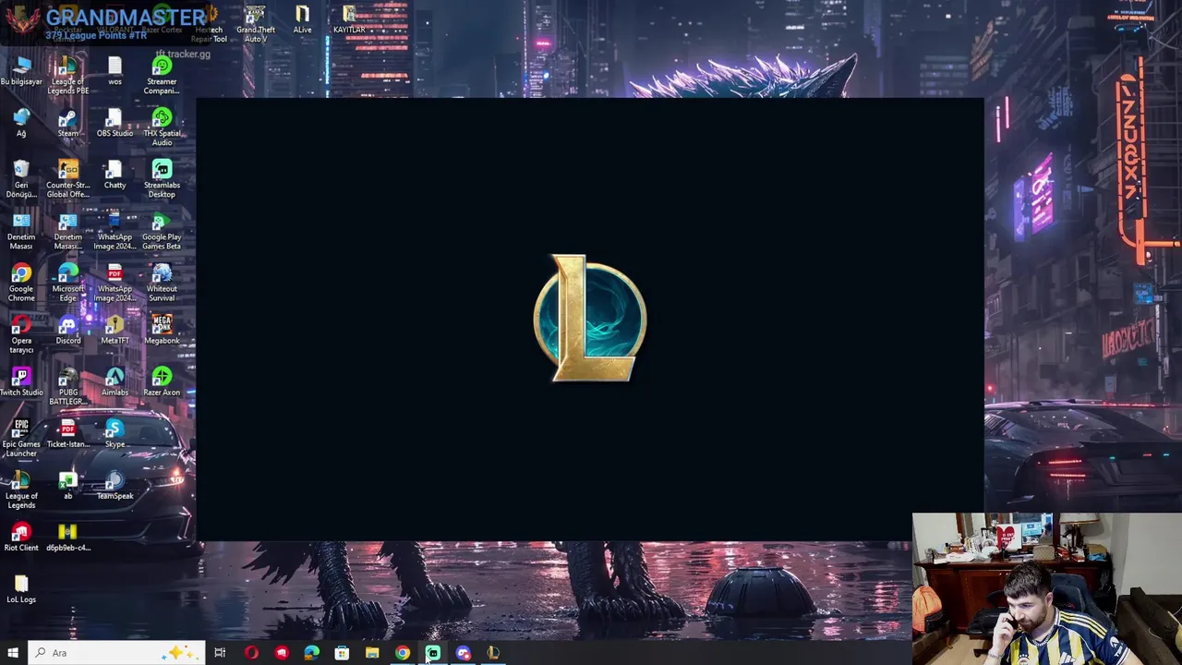Select the Geri Dönüşüm recycle bin icon
Viewport: 1182px width, 665px height.
click(x=21, y=179)
